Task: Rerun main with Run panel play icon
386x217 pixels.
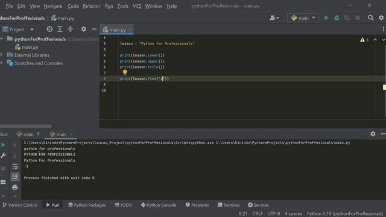Action: pyautogui.click(x=3, y=145)
